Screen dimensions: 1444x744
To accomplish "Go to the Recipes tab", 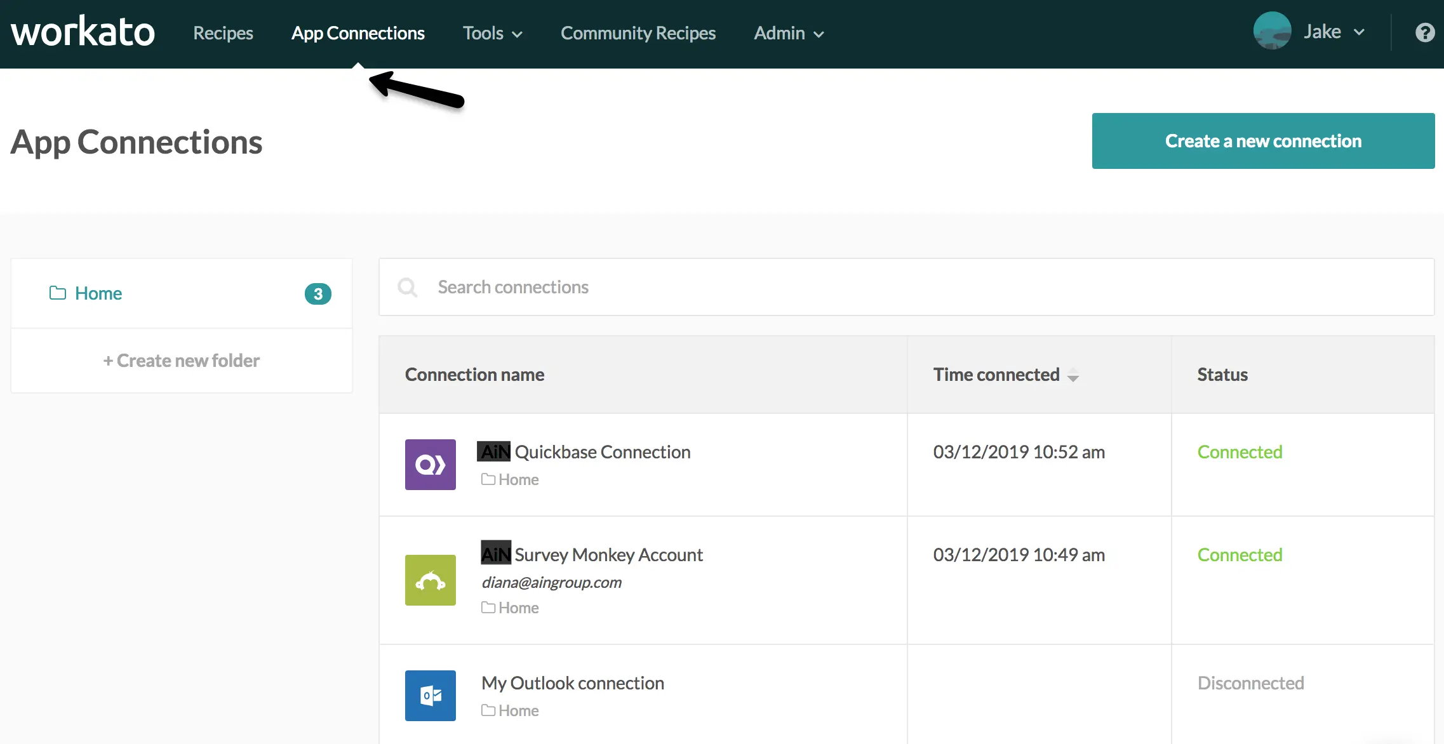I will (x=223, y=33).
